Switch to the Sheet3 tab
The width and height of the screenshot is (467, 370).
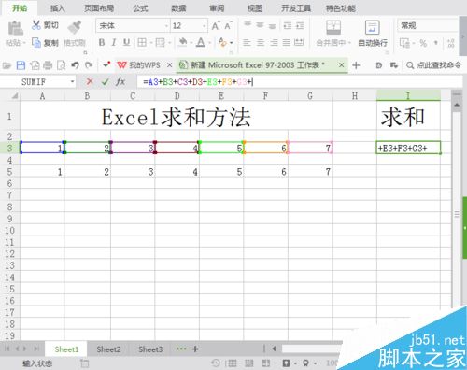[x=150, y=349]
